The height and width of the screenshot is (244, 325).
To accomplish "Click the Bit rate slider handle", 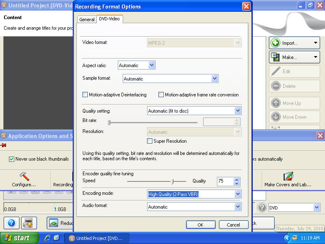I will (109, 123).
